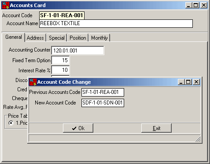Image resolution: width=210 pixels, height=164 pixels.
Task: Switch to the General tab
Action: point(14,37)
